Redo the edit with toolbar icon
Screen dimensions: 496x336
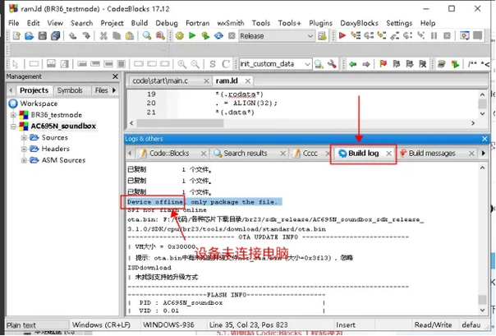86,36
